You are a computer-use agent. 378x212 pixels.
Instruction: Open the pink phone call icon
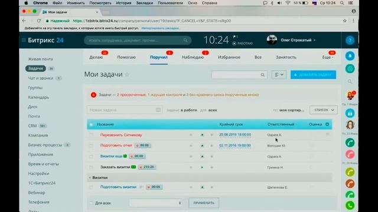coord(350,154)
